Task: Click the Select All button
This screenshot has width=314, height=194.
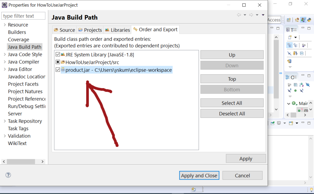Action: coord(232,103)
